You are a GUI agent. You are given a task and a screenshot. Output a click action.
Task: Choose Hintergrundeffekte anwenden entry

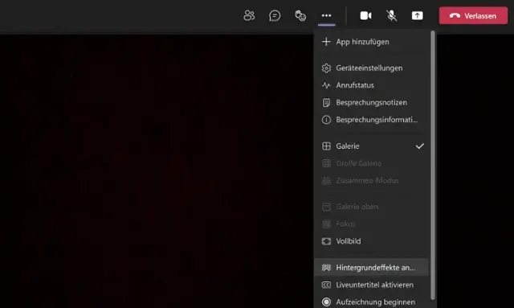pyautogui.click(x=371, y=268)
